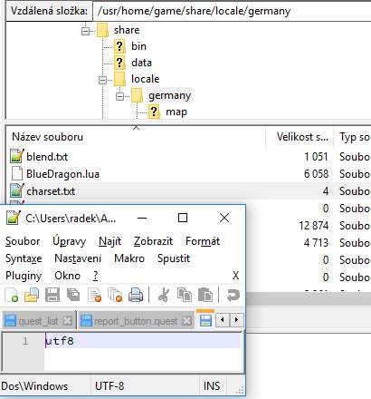Collapse the locale folder in tree
This screenshot has width=371, height=399.
pyautogui.click(x=102, y=80)
